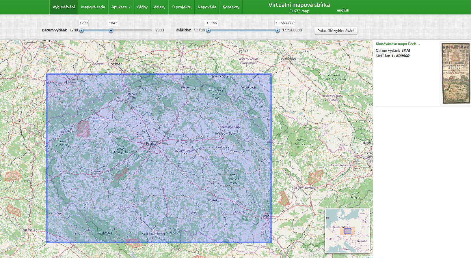Click Datum vydání value 1518
This screenshot has height=258, width=471.
pyautogui.click(x=405, y=50)
